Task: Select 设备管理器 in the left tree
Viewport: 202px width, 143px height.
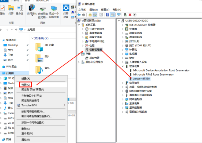Action: 96,50
